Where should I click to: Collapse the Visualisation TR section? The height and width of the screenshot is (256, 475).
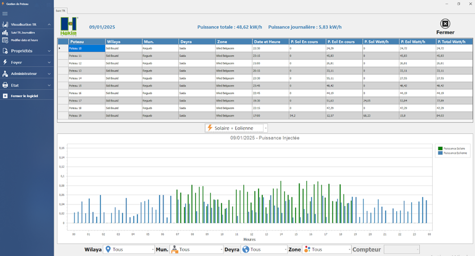(49, 24)
